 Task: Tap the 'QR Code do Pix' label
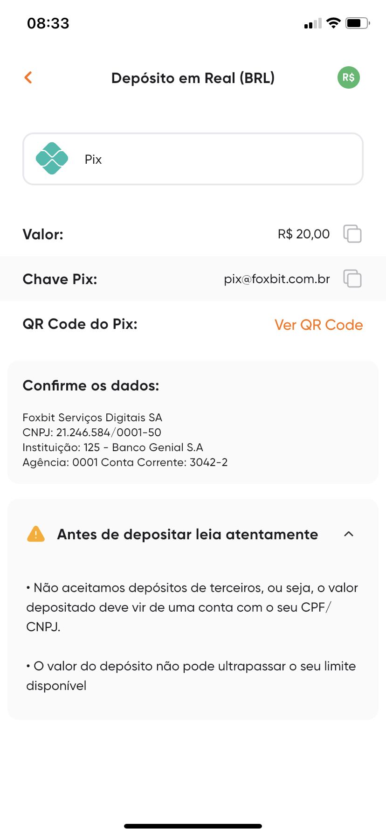coord(80,324)
